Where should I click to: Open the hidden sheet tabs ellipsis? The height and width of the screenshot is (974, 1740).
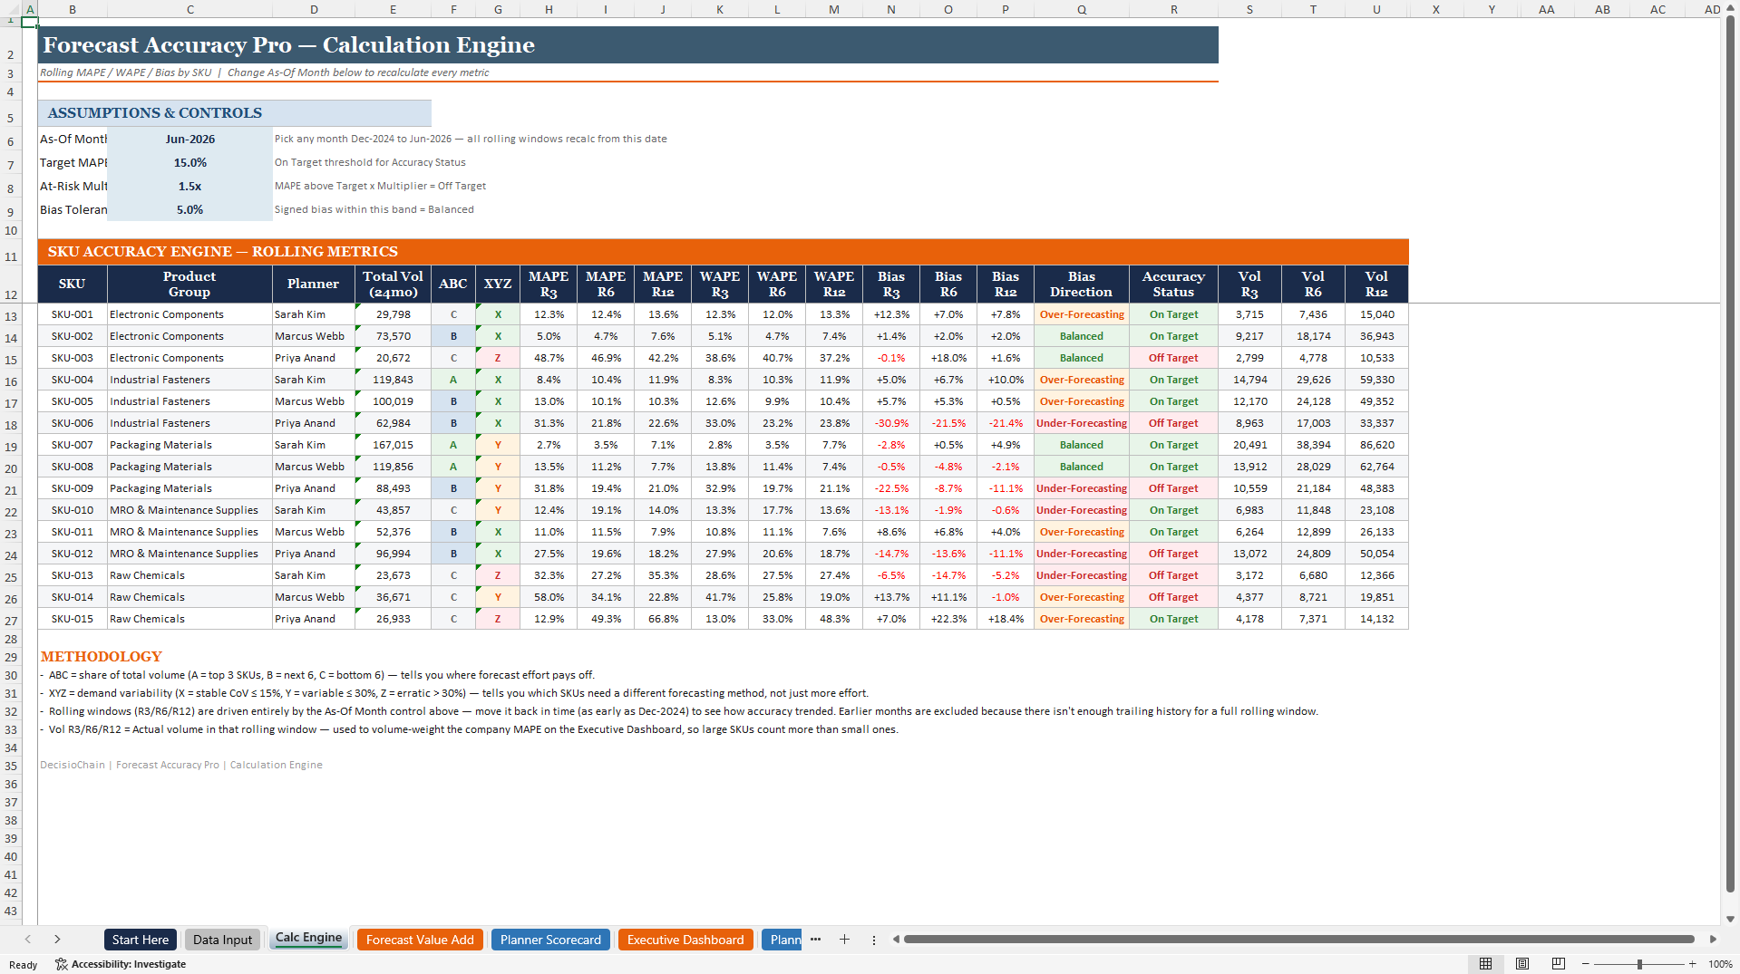click(x=815, y=940)
